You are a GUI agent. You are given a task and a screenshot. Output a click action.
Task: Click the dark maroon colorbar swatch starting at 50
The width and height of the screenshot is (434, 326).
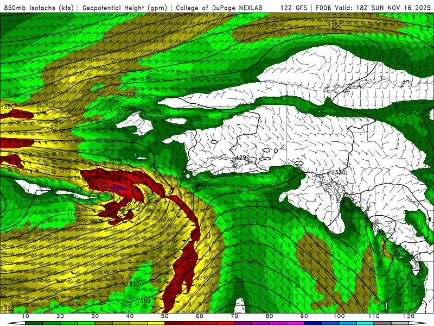coord(173,323)
